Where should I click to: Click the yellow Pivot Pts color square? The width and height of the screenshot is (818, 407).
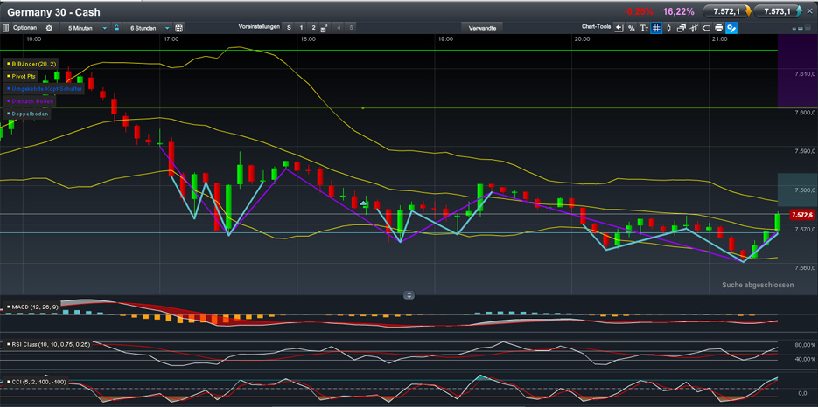coord(8,76)
